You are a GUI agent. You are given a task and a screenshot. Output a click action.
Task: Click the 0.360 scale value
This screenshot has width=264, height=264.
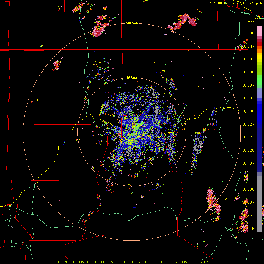pos(248,189)
